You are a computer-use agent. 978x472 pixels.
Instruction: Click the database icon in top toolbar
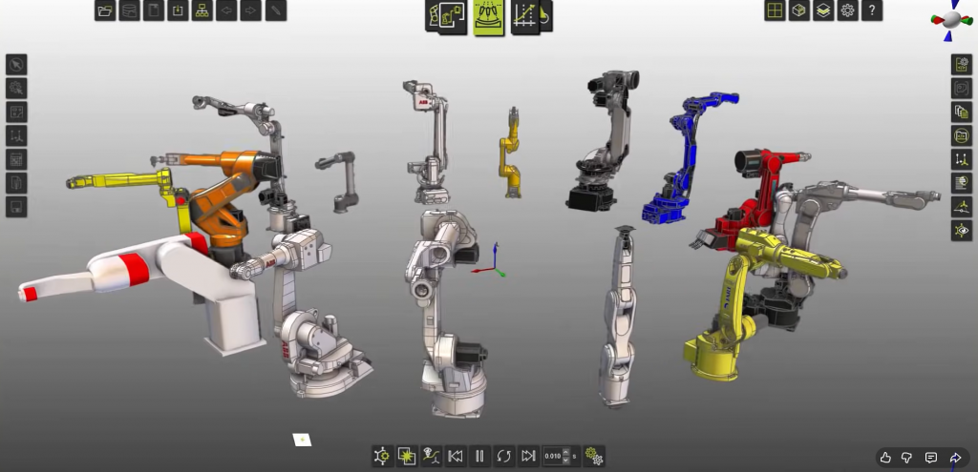[x=129, y=10]
